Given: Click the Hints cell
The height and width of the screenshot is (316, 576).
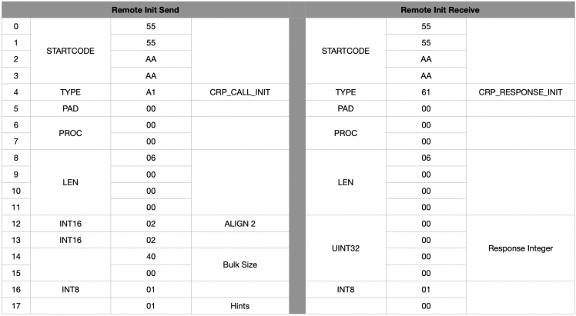Looking at the screenshot, I should click(x=238, y=306).
